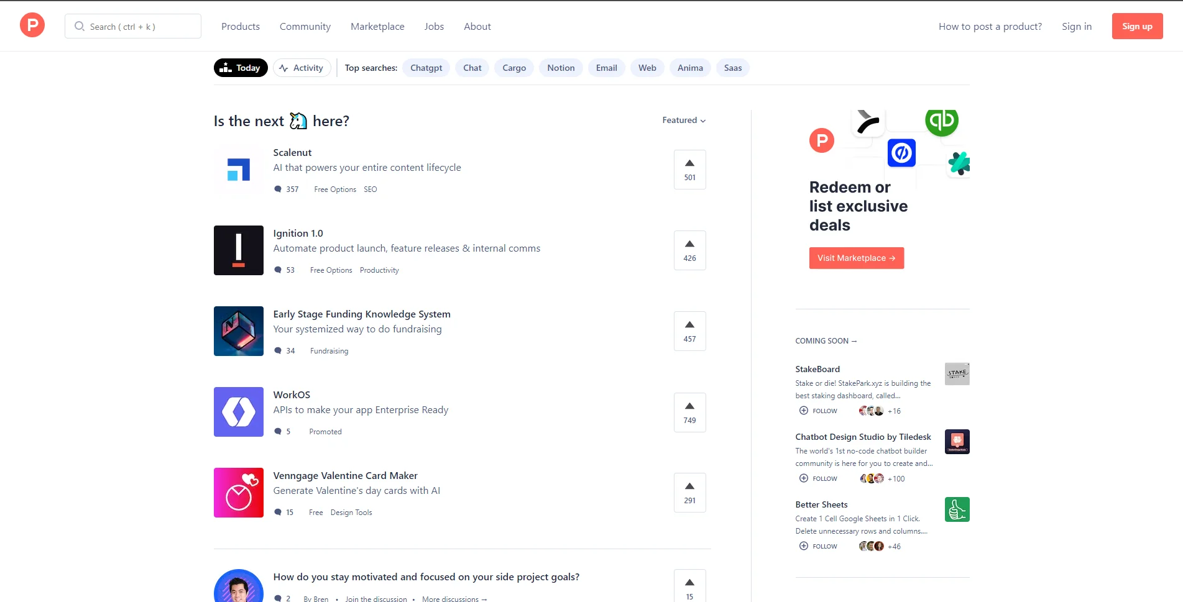Select the Chatgpt top search chip
The width and height of the screenshot is (1183, 602).
(426, 68)
